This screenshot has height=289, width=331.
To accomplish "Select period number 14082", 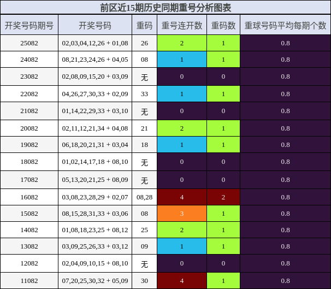I will pyautogui.click(x=29, y=230).
